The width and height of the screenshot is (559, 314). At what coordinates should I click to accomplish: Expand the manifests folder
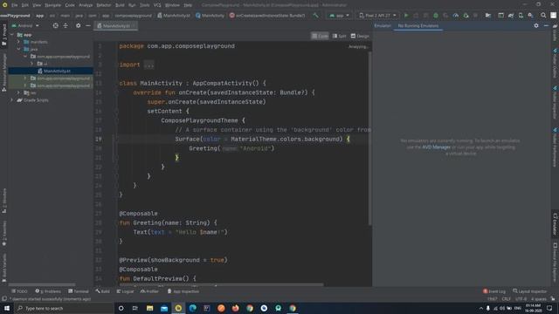click(x=19, y=42)
